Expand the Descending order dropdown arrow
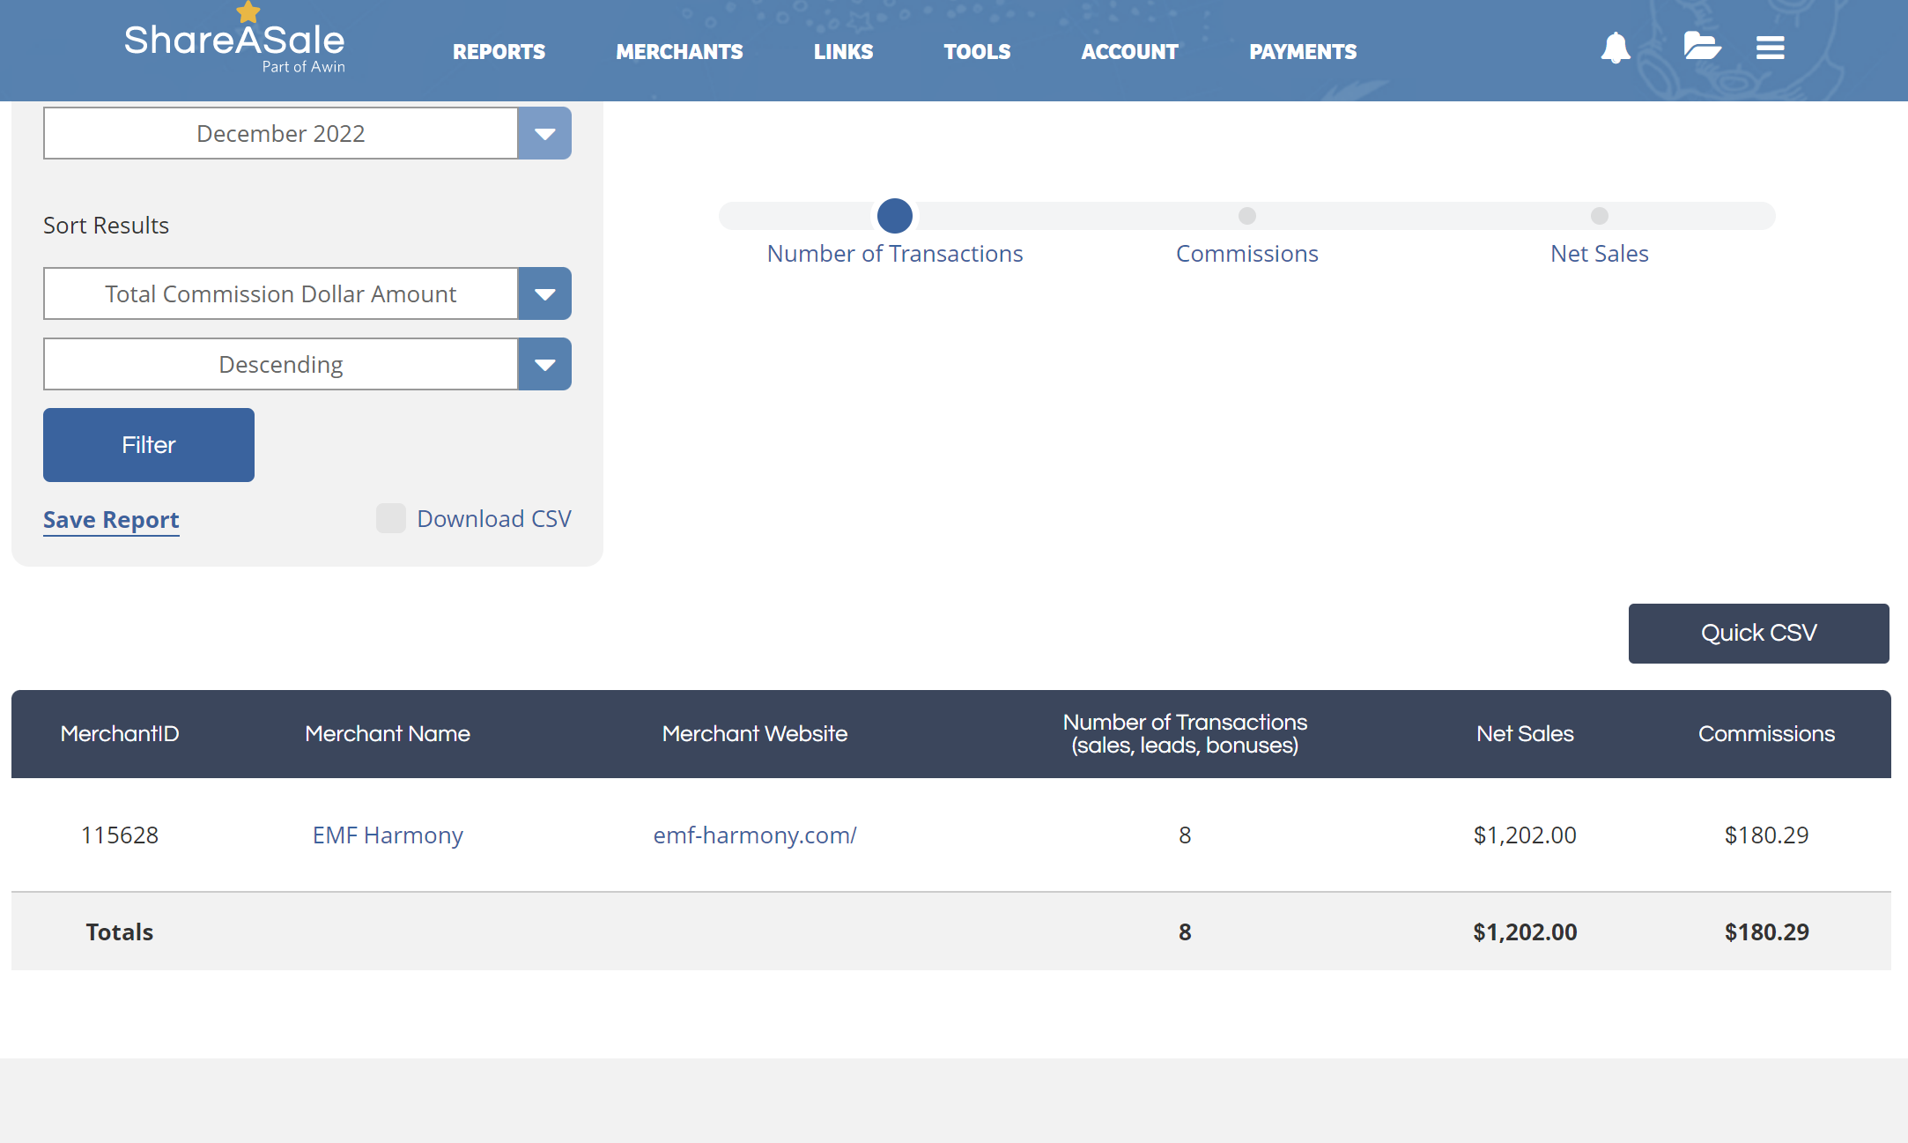The image size is (1908, 1143). 545,364
